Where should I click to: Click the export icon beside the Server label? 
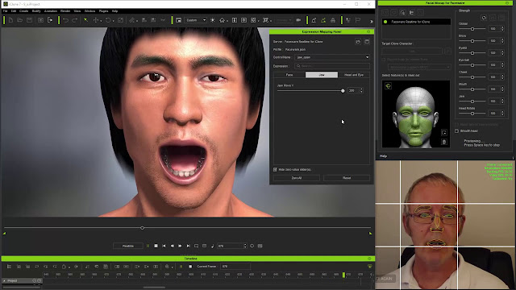pyautogui.click(x=358, y=42)
